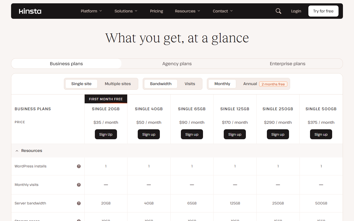Show help for Monthly visits row

79,185
